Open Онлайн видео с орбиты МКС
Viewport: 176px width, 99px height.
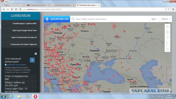[x=24, y=23]
